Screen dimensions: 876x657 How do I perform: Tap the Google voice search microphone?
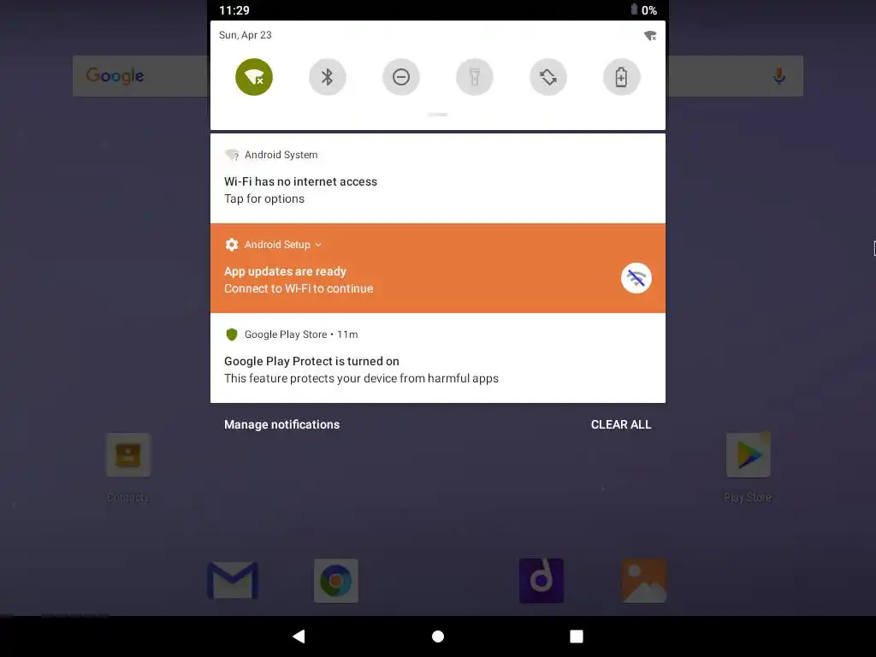click(779, 75)
